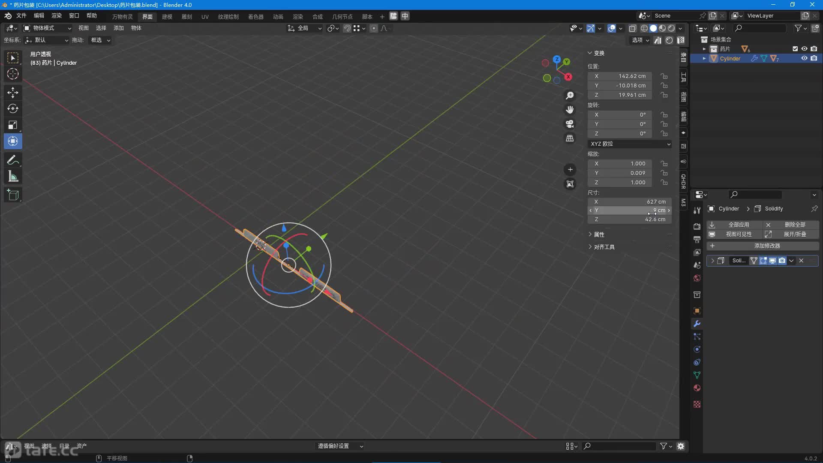Click the 展开/折叠 button
The width and height of the screenshot is (823, 463).
(791, 234)
